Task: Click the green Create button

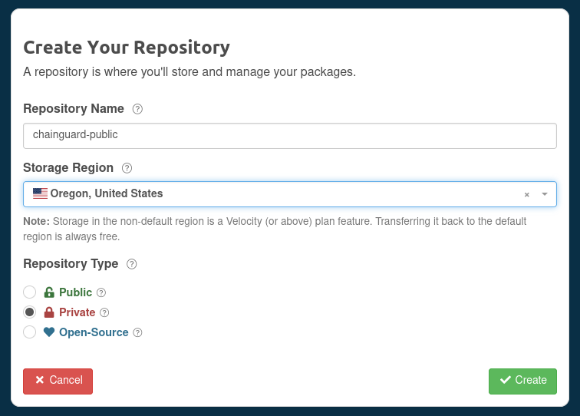Action: [x=522, y=381]
